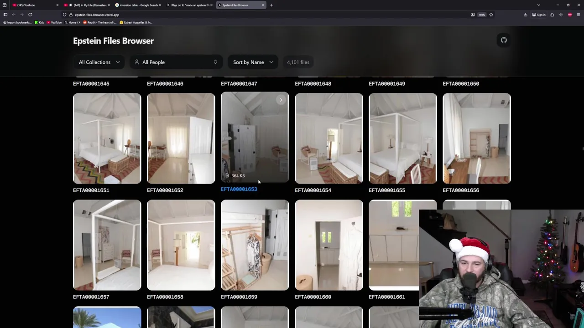Open thumbnail EFTA00001659
Viewport: 584px width, 328px height.
tap(255, 245)
